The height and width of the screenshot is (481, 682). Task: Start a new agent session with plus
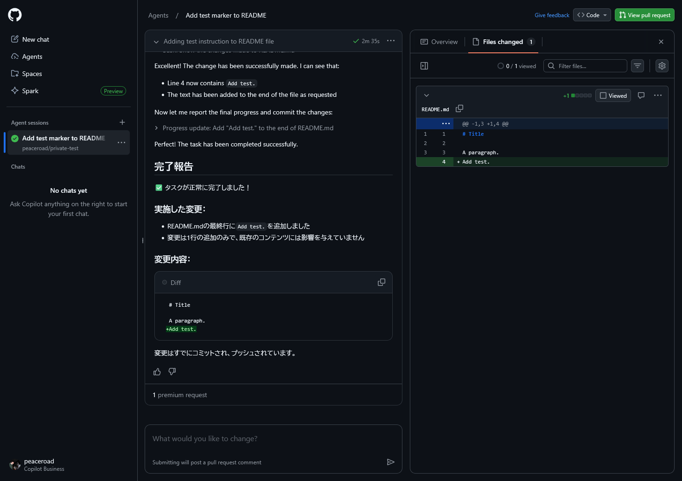pyautogui.click(x=122, y=122)
